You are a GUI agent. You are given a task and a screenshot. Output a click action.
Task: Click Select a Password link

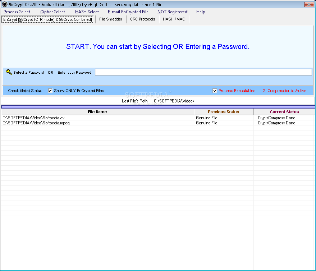28,72
